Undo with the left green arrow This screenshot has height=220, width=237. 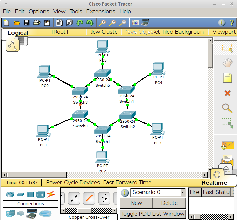click(x=80, y=23)
